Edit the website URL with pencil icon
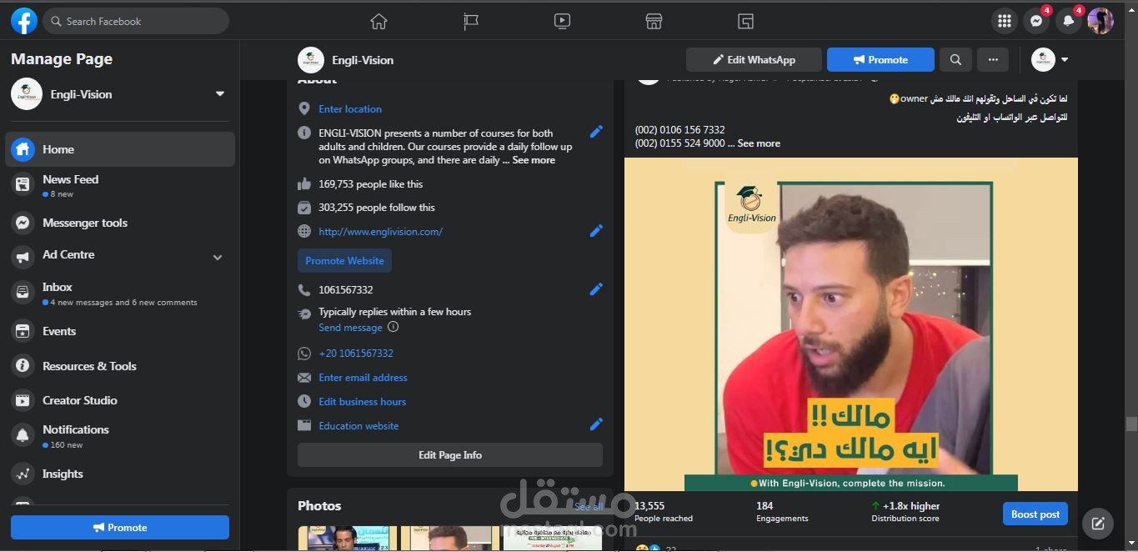 596,231
